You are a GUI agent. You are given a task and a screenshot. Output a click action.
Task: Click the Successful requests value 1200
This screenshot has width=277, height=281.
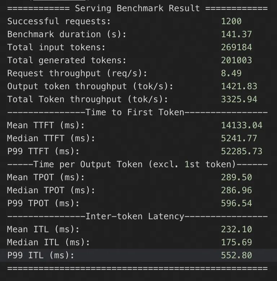pyautogui.click(x=231, y=21)
